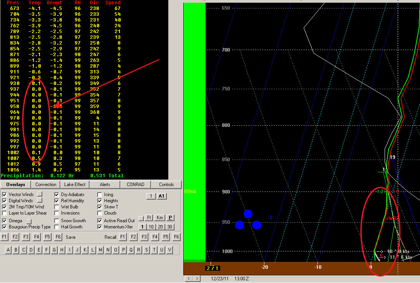Uncheck the Momentum Xfer checkbox
420x283 pixels.
pos(100,227)
